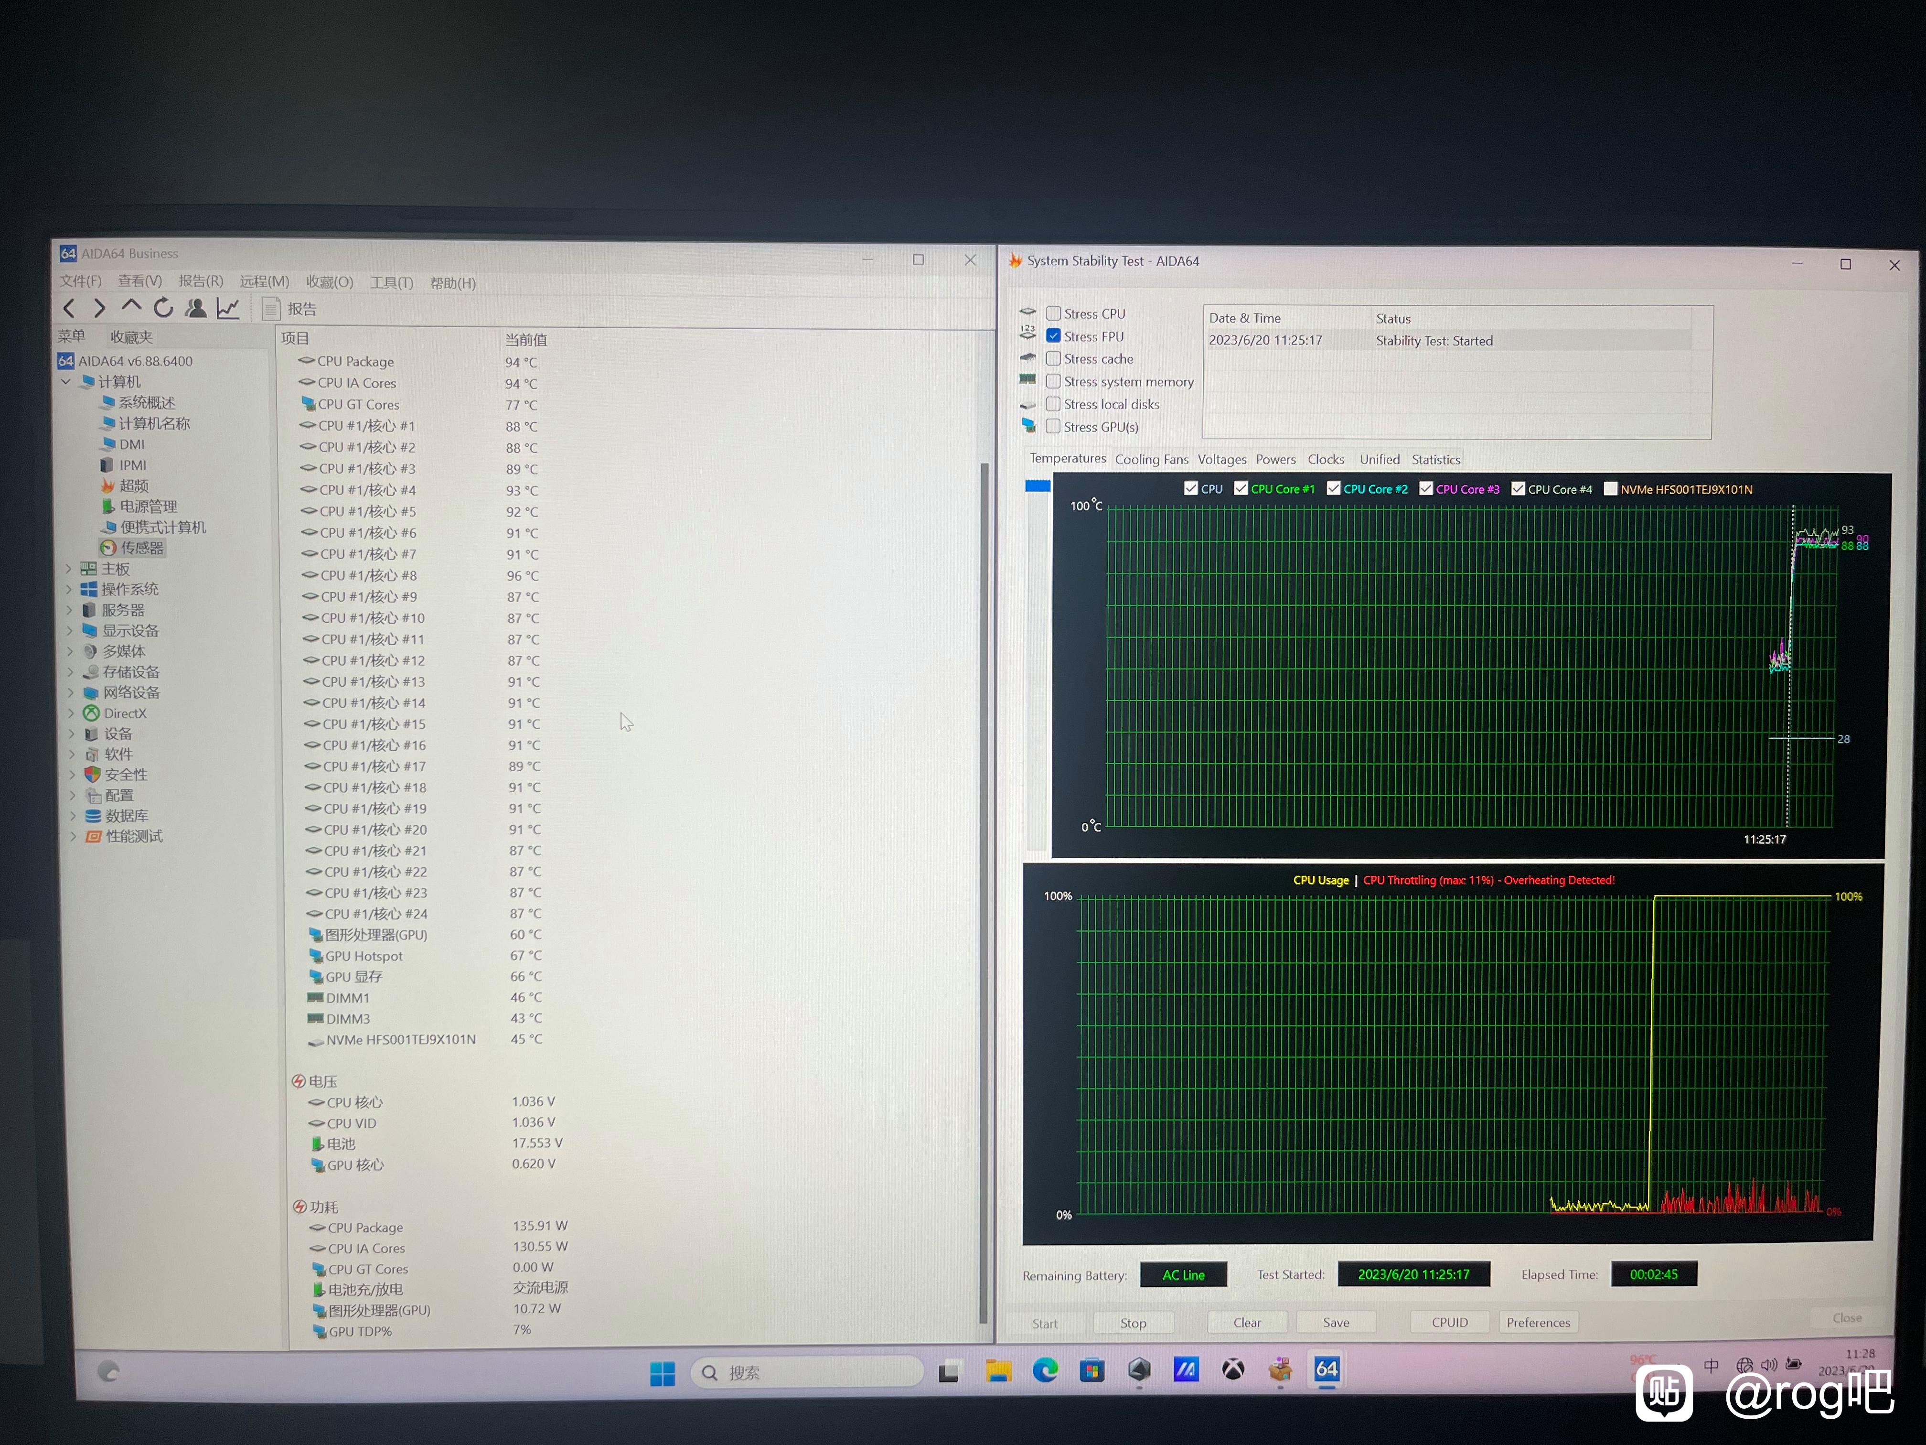Viewport: 1926px width, 1445px height.
Task: Collapse the 计算机 tree node
Action: (x=66, y=381)
